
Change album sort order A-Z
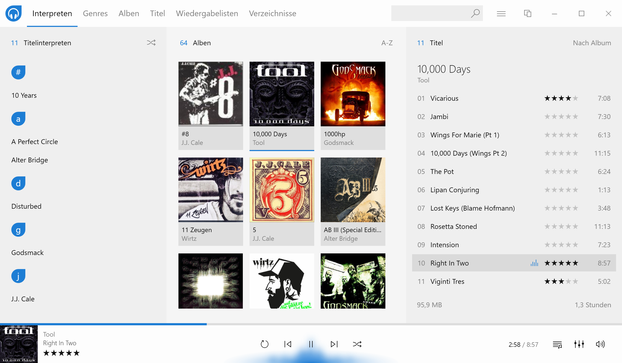[387, 43]
